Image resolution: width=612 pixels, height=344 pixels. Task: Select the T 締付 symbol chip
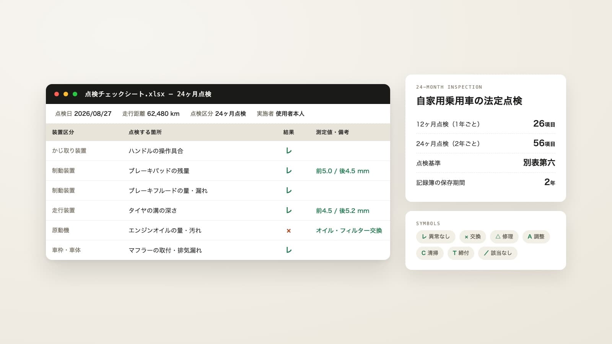[x=461, y=253]
